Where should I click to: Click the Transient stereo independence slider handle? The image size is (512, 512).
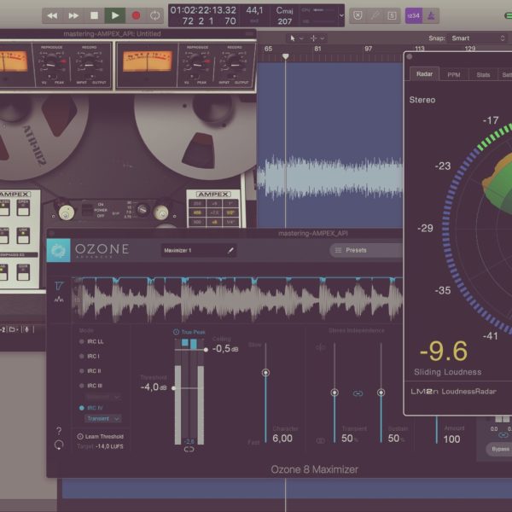(x=335, y=393)
